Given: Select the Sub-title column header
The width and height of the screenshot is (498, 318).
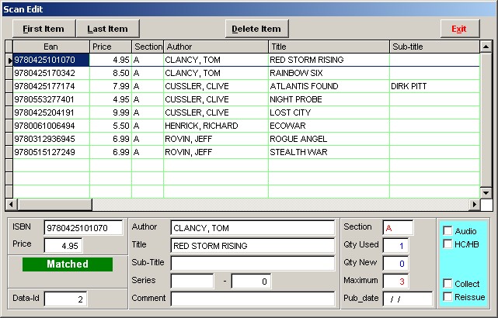Looking at the screenshot, I should click(434, 47).
